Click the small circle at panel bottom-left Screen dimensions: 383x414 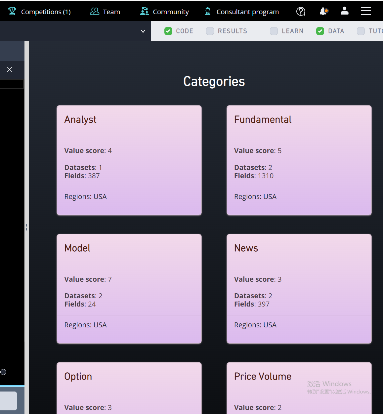tap(3, 372)
